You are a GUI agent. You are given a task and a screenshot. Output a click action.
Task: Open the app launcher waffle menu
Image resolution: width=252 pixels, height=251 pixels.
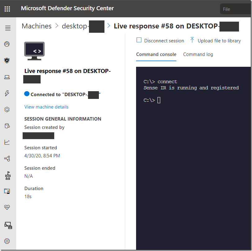click(7, 9)
